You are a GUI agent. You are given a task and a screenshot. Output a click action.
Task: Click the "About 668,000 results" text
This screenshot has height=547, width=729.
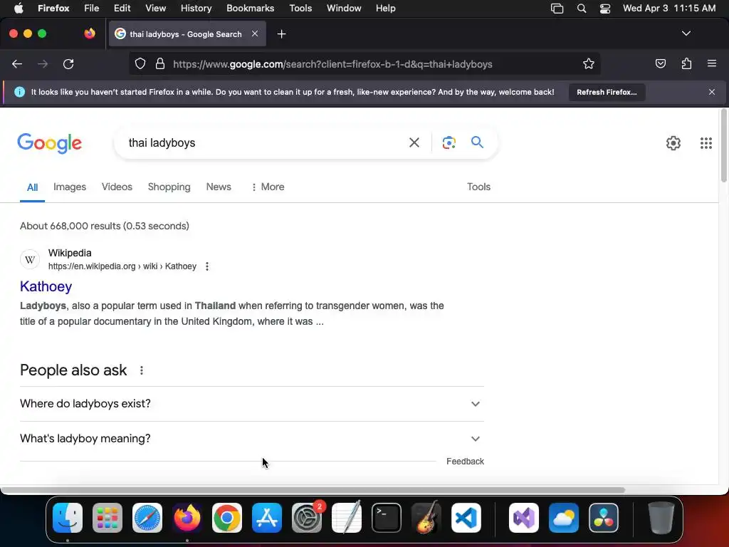[105, 226]
